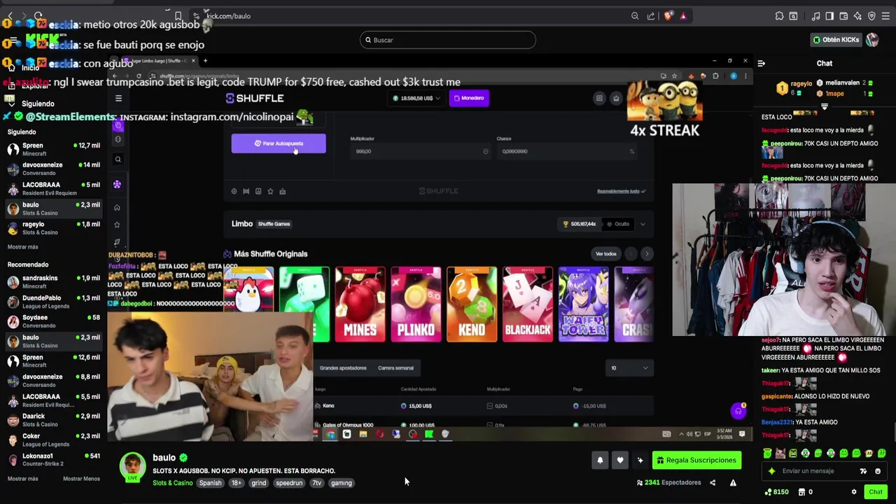Expand the Limbo chevron beside Oculto in stream
This screenshot has width=896, height=504.
click(643, 224)
